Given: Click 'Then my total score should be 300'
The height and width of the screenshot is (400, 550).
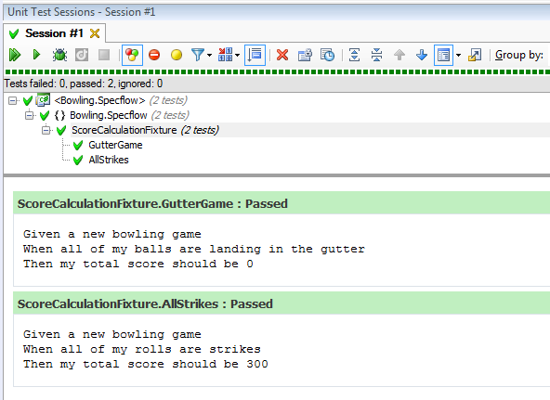Looking at the screenshot, I should coord(146,364).
